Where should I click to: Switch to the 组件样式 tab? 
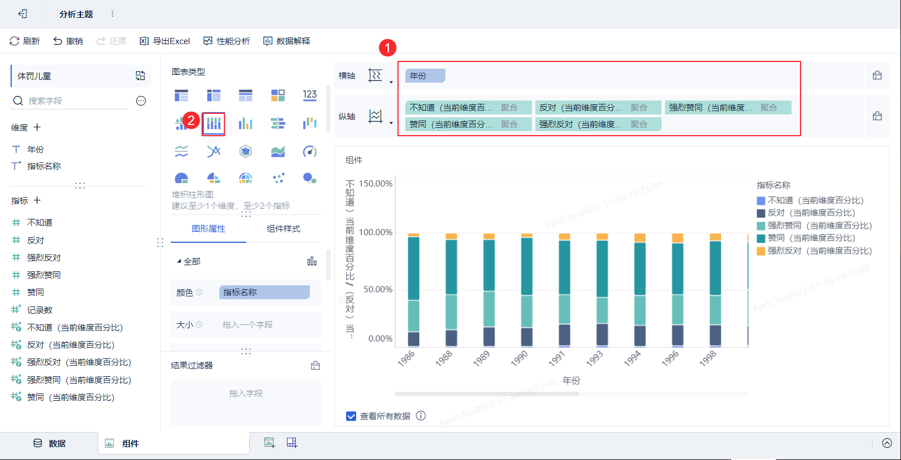tap(284, 229)
